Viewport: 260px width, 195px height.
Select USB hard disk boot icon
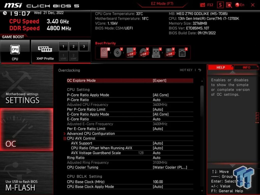point(131,53)
